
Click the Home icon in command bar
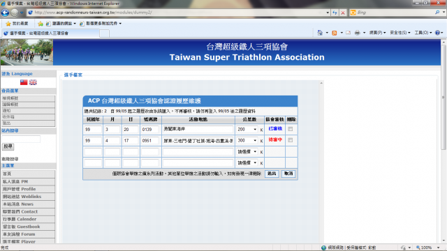pos(320,33)
